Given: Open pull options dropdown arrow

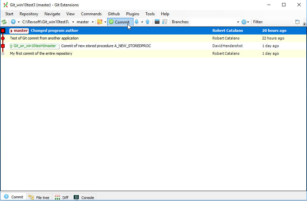Looking at the screenshot, I should pos(142,22).
